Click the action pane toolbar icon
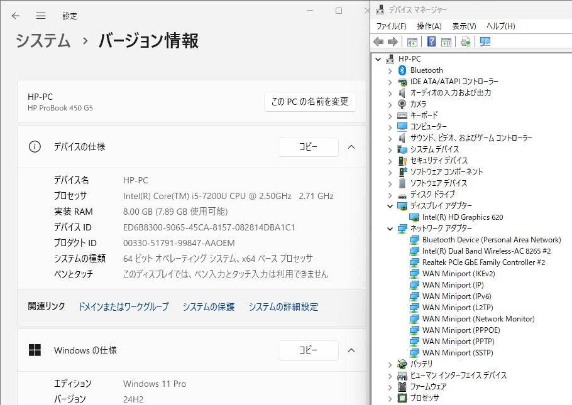572x405 pixels. 446,42
